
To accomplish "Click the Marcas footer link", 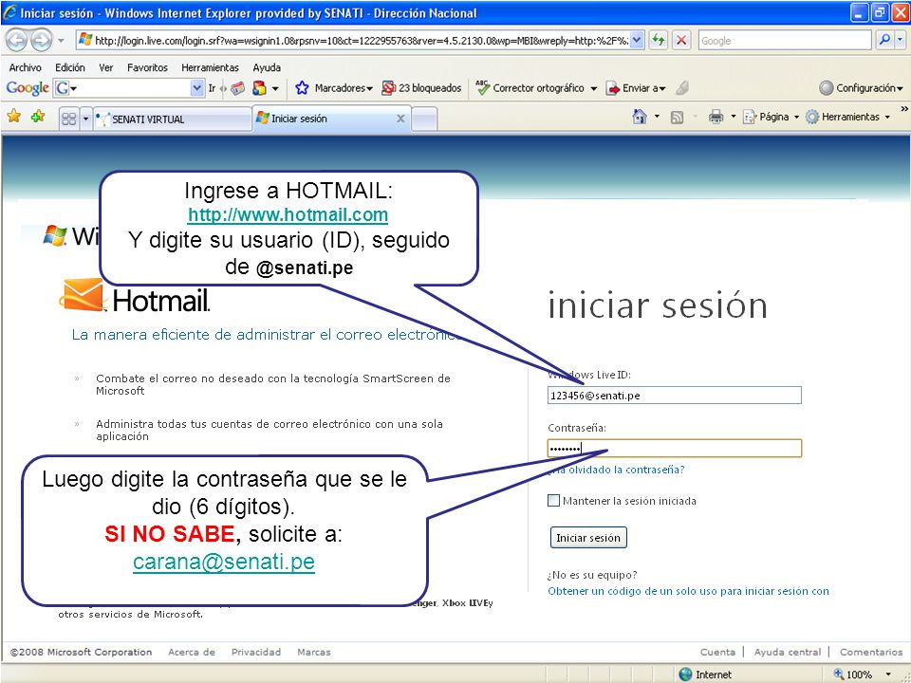I will 314,652.
